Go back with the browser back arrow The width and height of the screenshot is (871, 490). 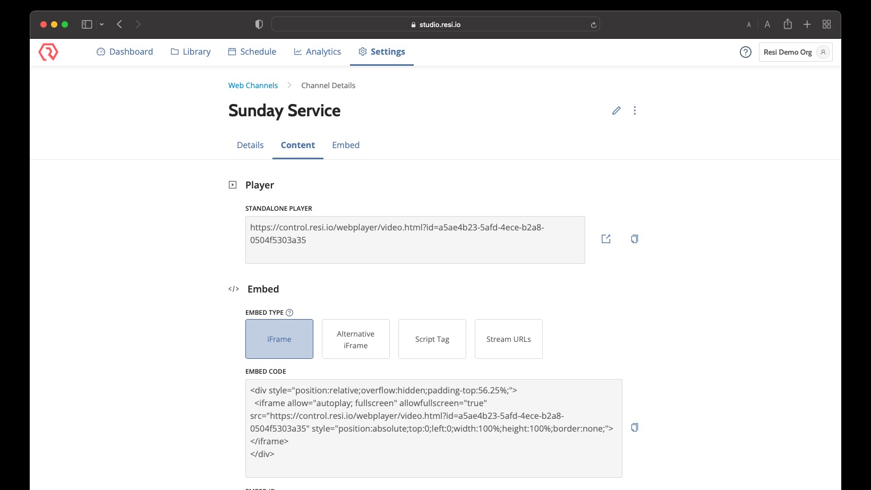119,24
